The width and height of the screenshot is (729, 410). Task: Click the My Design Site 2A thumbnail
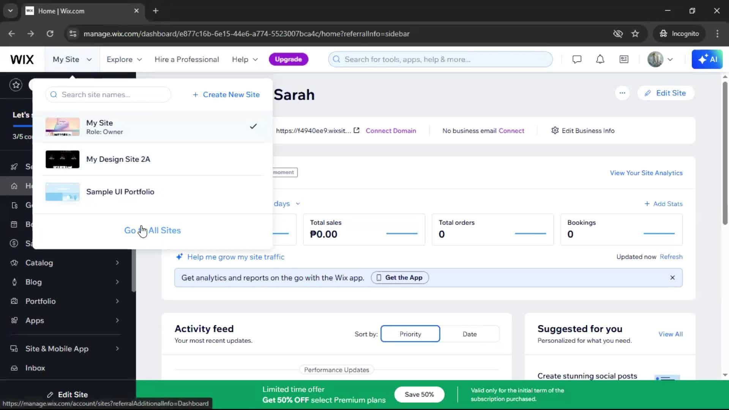pos(62,159)
